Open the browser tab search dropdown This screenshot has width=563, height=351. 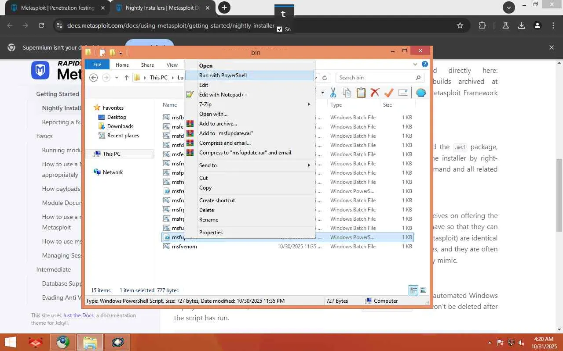509,7
